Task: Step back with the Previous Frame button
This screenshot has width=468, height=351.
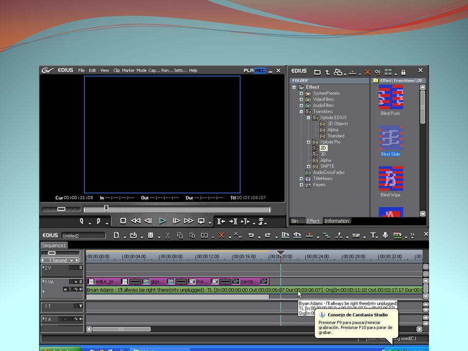Action: point(148,220)
